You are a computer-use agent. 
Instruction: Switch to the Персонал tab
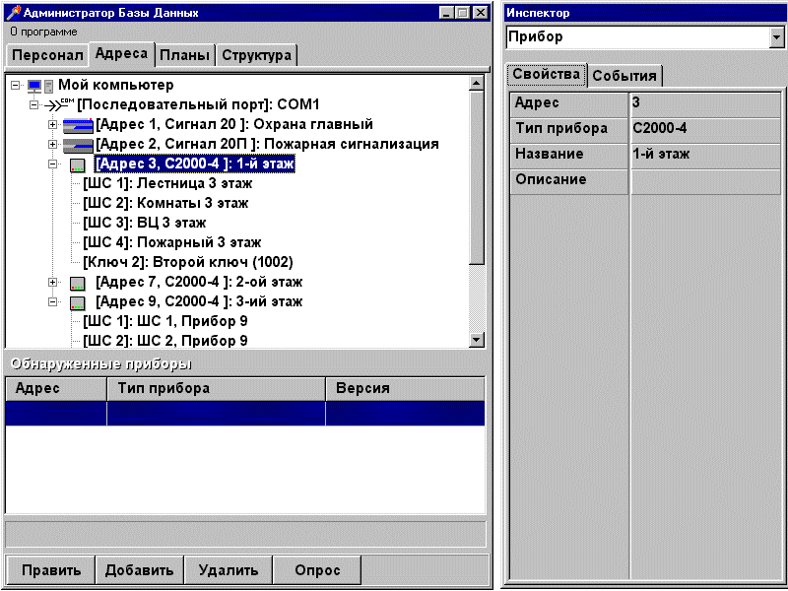(x=46, y=55)
